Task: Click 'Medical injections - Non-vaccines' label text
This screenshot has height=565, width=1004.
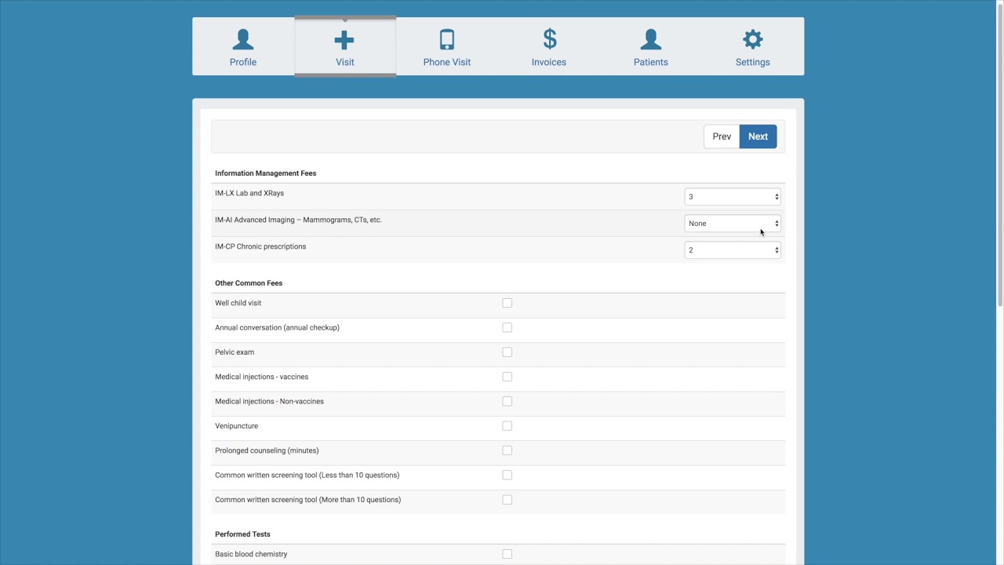Action: 269,402
